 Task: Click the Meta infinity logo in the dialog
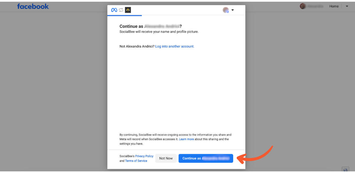click(114, 10)
